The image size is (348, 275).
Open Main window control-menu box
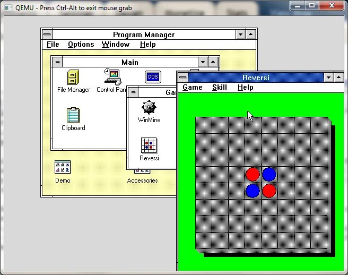(x=57, y=62)
